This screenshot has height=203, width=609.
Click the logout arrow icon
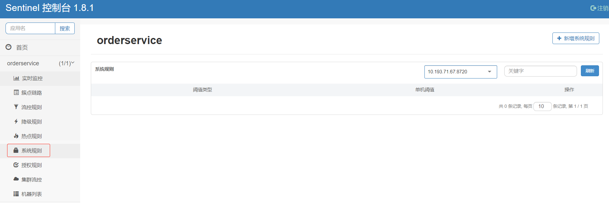click(x=593, y=8)
